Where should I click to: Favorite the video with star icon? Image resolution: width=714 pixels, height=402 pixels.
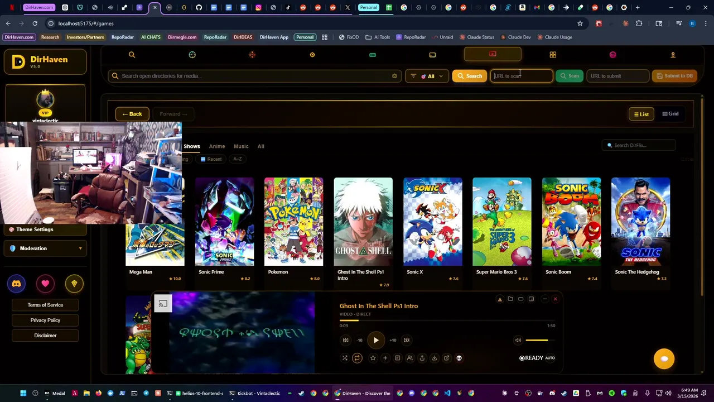pos(373,358)
